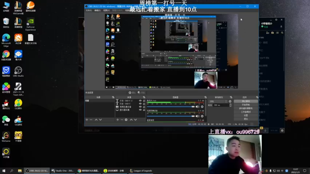Toggle visibility of the second 文本 (GDI+) source
The height and width of the screenshot is (174, 310).
[140, 104]
